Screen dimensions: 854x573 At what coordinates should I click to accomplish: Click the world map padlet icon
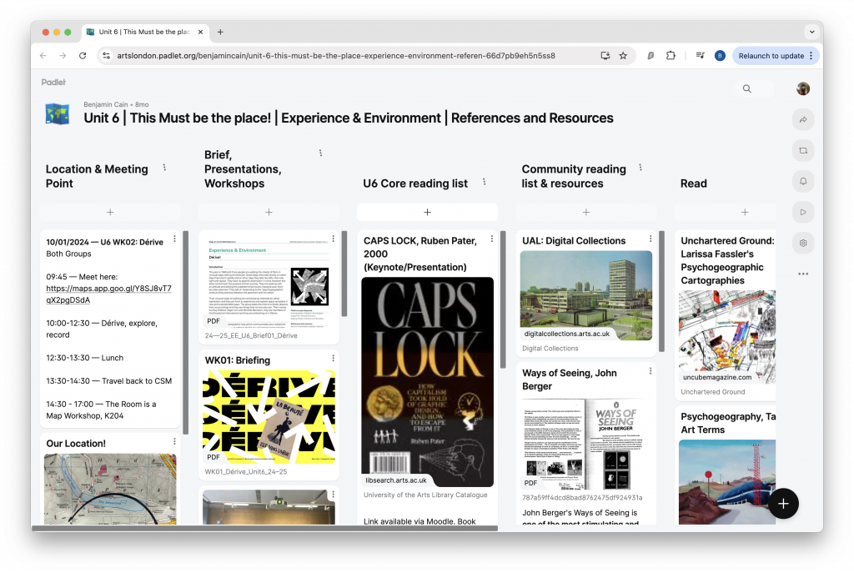pos(58,114)
